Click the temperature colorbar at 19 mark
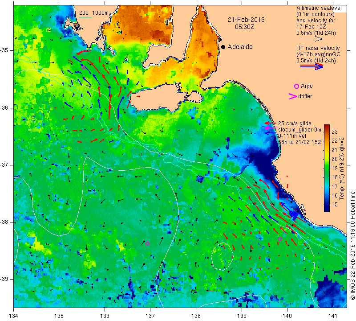Viewport: 356px width, 321px height. click(x=327, y=168)
